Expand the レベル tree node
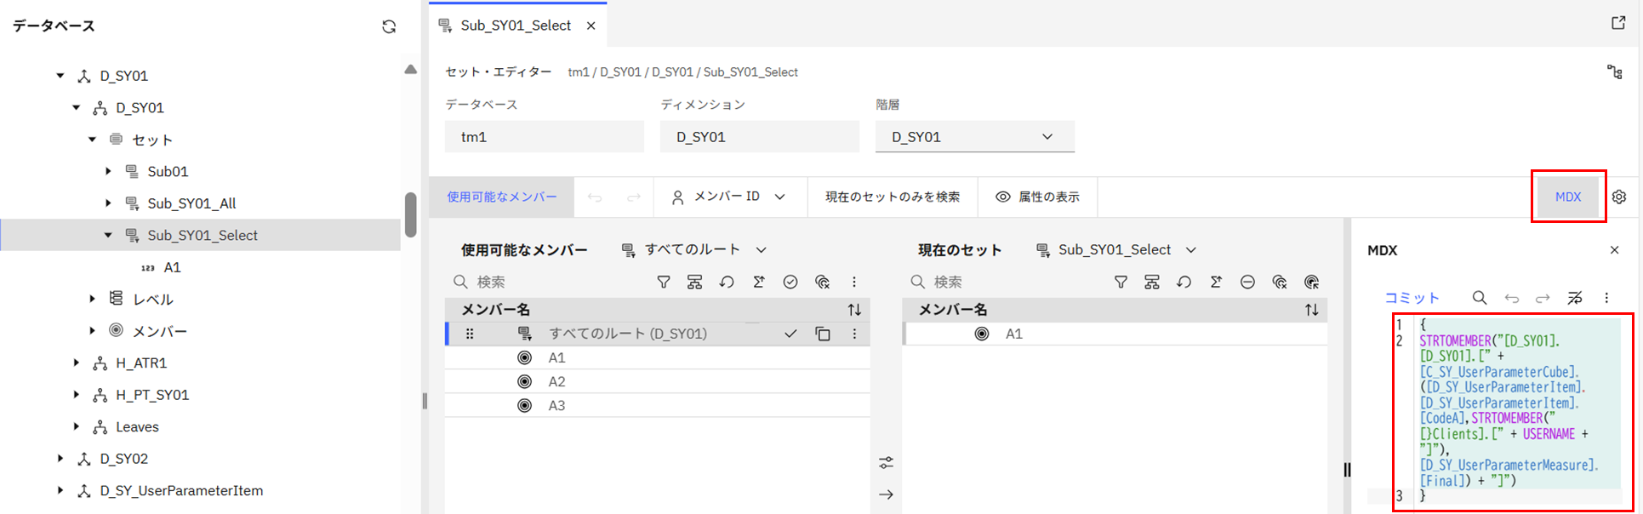The width and height of the screenshot is (1643, 514). [x=92, y=299]
